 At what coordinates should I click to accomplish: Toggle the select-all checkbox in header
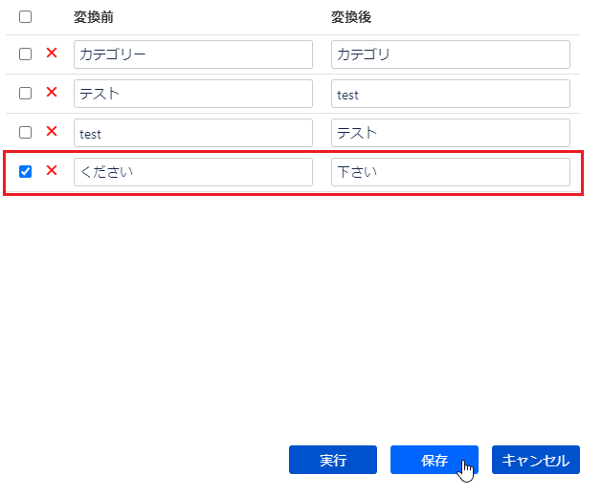26,16
